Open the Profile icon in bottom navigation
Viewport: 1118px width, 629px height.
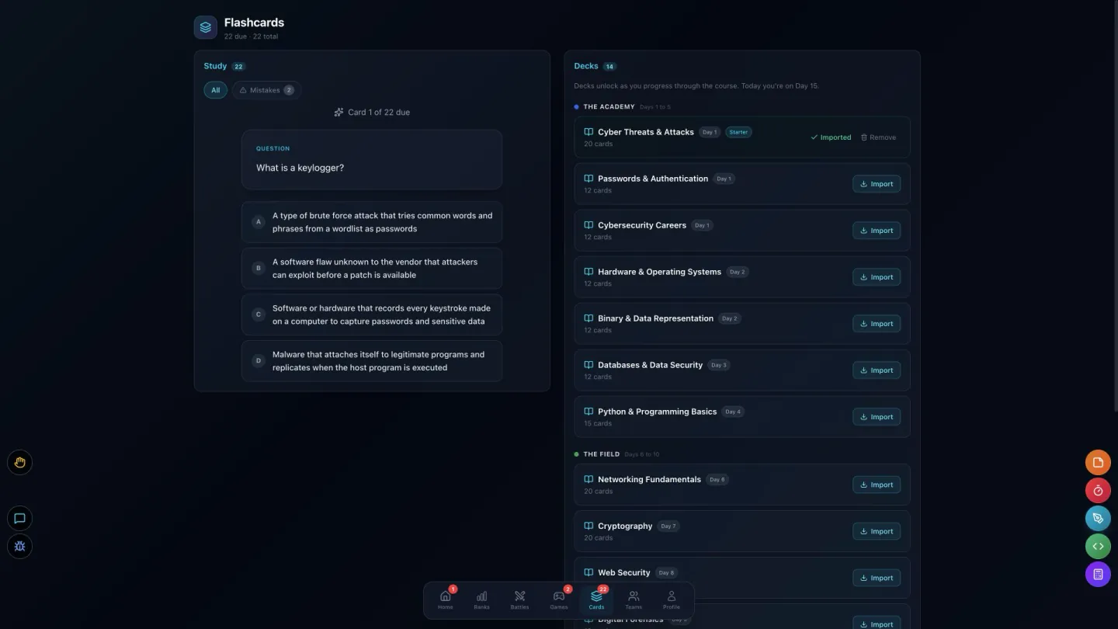click(672, 599)
